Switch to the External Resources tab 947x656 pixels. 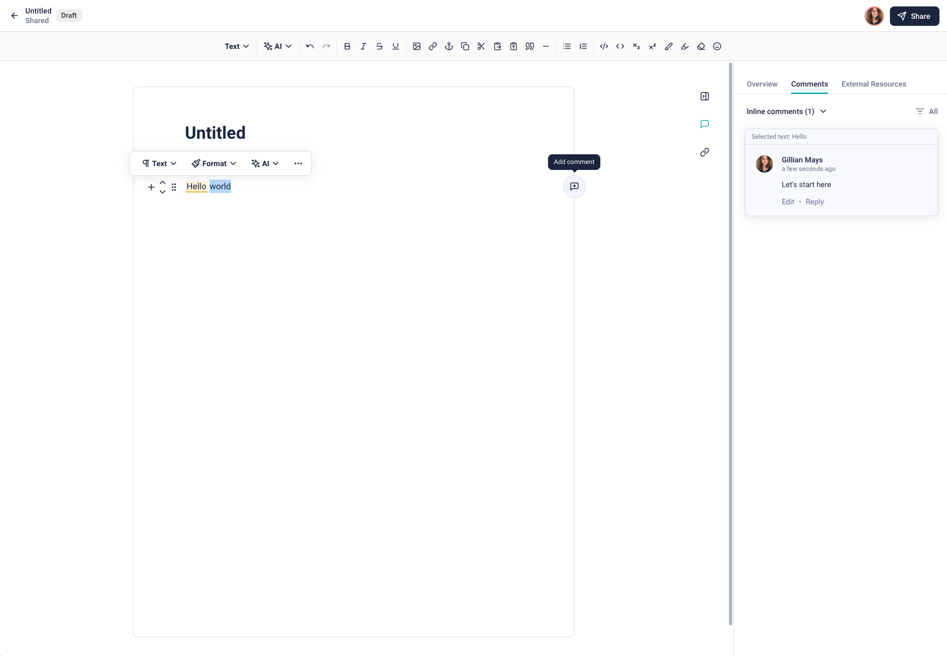click(874, 84)
